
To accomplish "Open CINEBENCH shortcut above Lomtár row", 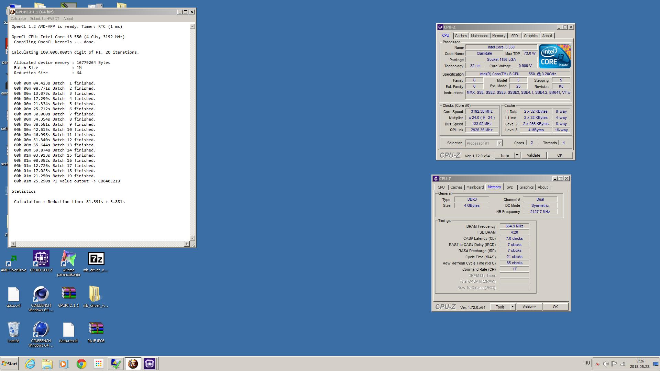I will pyautogui.click(x=41, y=299).
